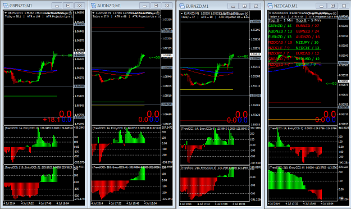Close the NZDCAD,M1 chart window
351x209 pixels.
(344, 6)
